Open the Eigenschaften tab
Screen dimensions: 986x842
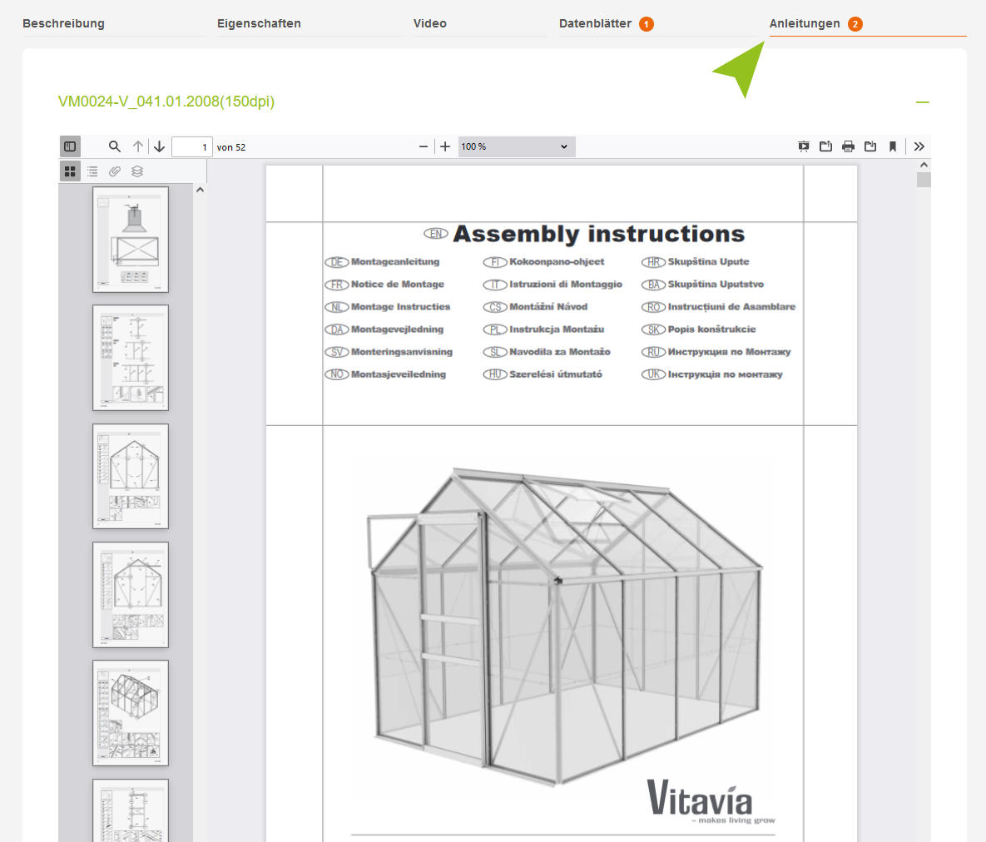coord(259,23)
